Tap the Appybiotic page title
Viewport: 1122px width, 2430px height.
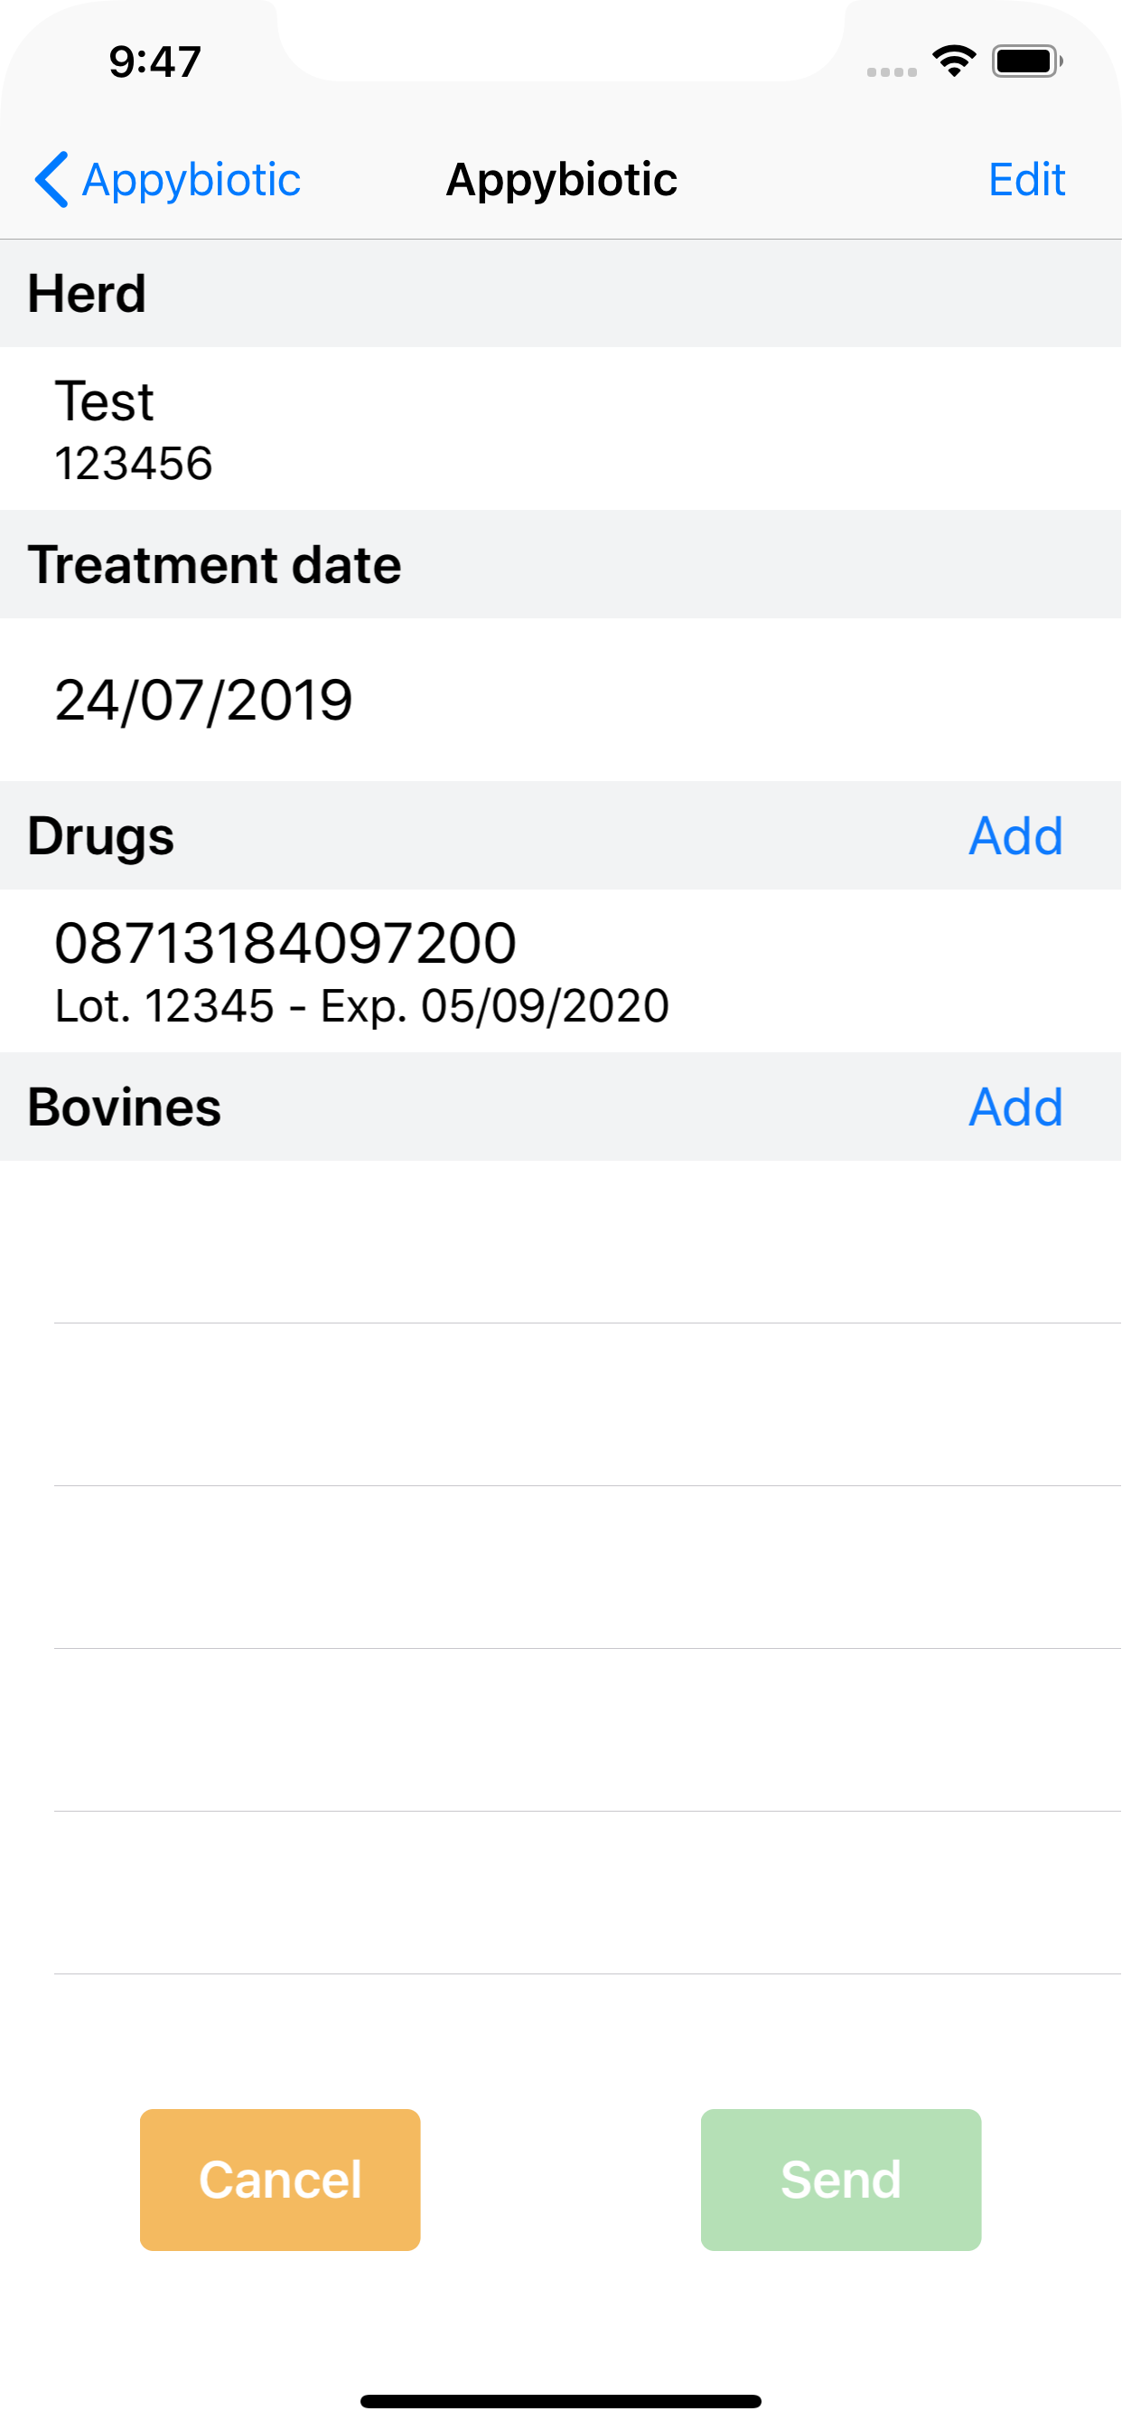[561, 179]
